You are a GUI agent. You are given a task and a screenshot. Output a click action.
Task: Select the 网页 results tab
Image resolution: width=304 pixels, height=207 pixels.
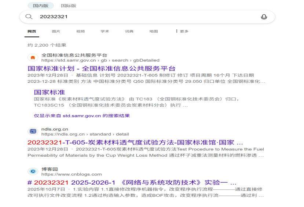tap(32, 31)
